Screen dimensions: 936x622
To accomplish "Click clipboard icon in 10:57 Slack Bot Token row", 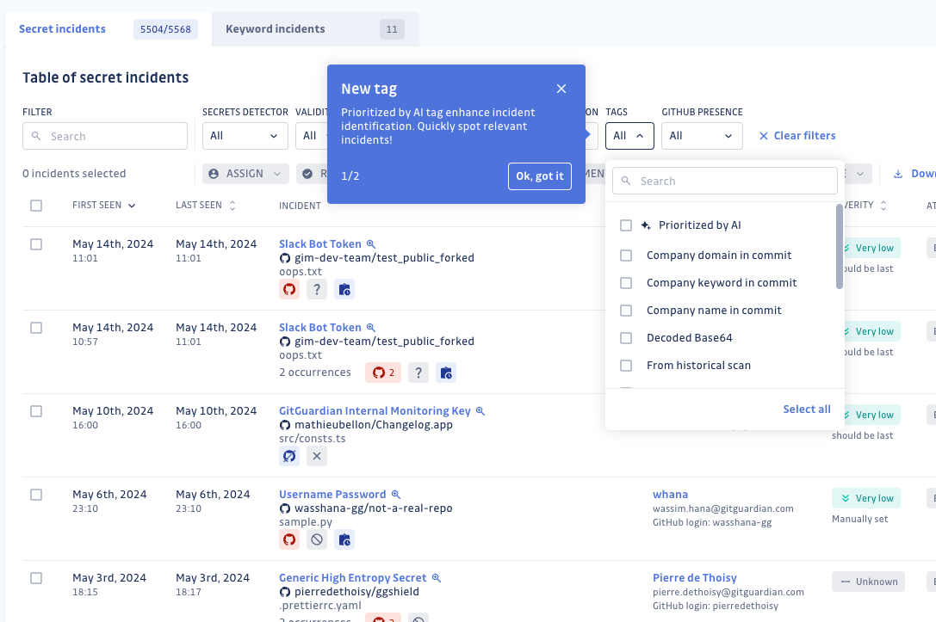I will (446, 373).
